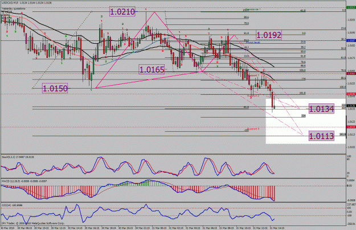Click the 30 Mar 16:15 time axis label
The height and width of the screenshot is (230, 356).
pyautogui.click(x=92, y=228)
